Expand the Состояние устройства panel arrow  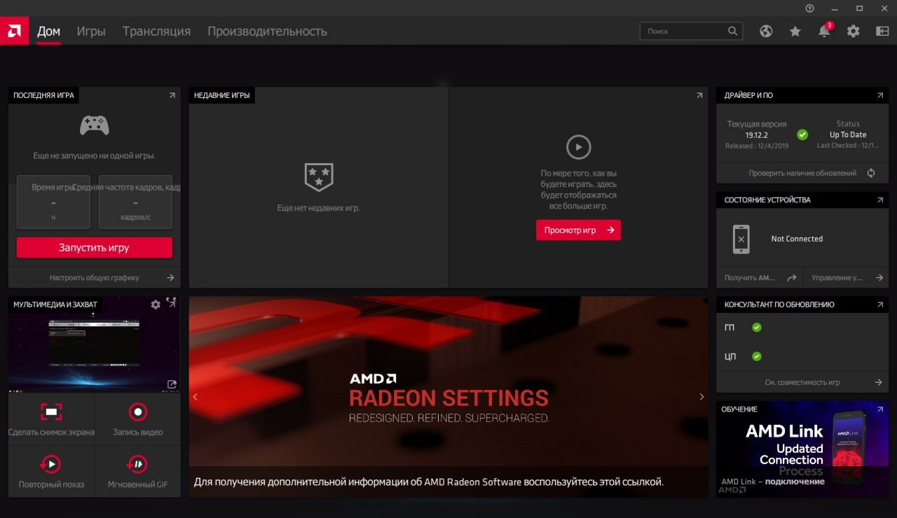point(880,200)
